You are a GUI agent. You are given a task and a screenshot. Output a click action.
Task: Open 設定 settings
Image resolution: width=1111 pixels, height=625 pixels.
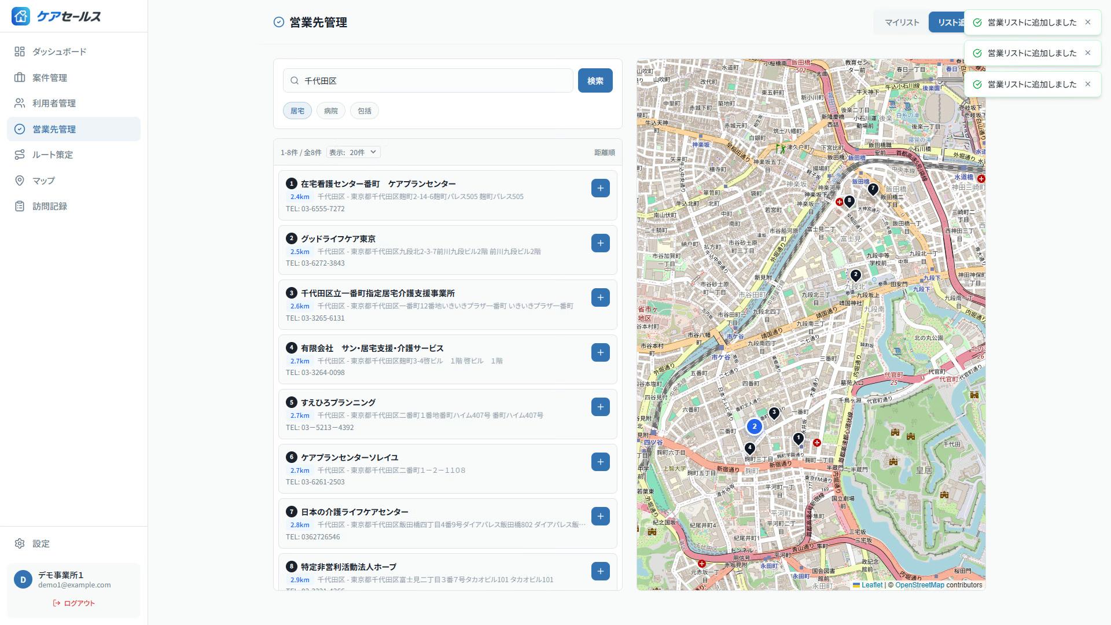click(x=73, y=543)
